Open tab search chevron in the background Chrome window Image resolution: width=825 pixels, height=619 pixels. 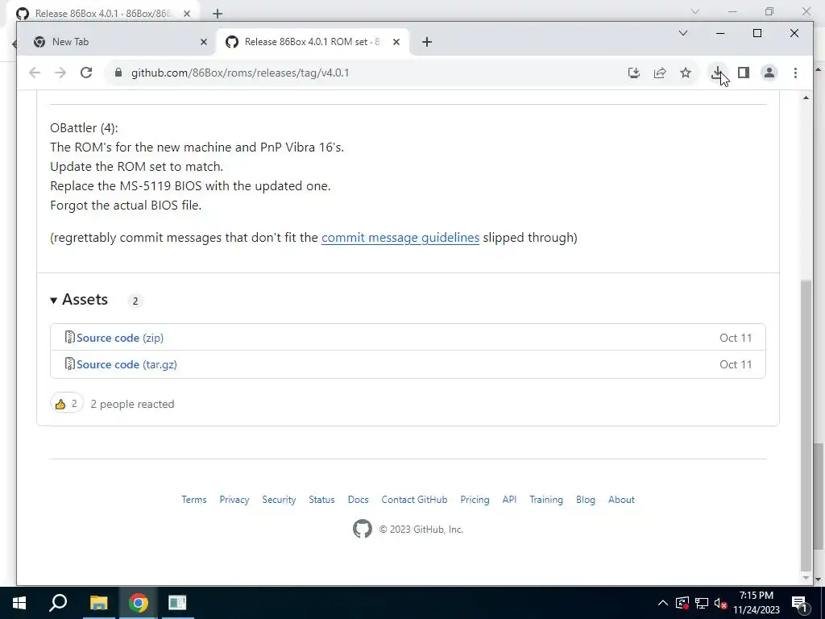tap(695, 11)
